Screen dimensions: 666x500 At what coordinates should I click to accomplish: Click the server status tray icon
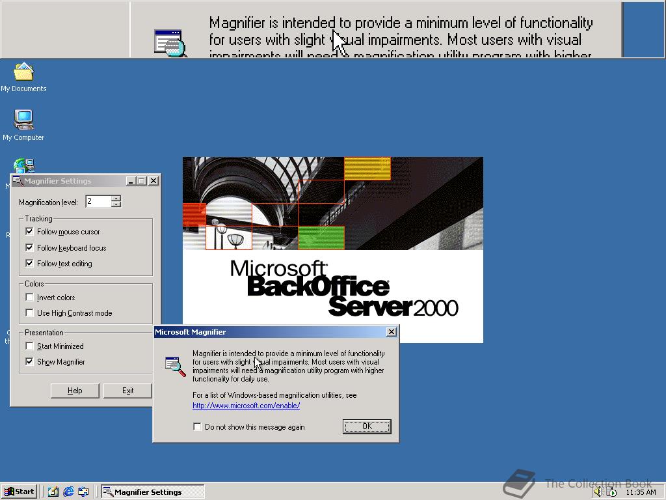pyautogui.click(x=611, y=492)
